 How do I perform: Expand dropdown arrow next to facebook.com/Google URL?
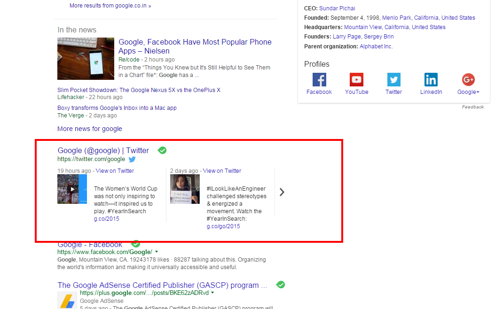point(157,252)
